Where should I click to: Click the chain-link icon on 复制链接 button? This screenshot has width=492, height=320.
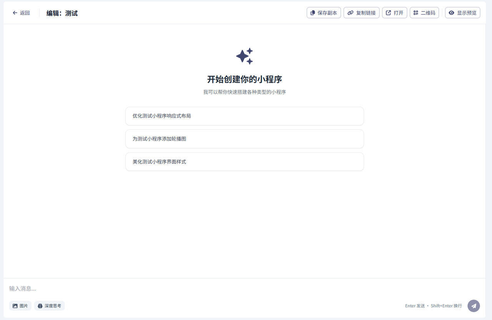(350, 12)
